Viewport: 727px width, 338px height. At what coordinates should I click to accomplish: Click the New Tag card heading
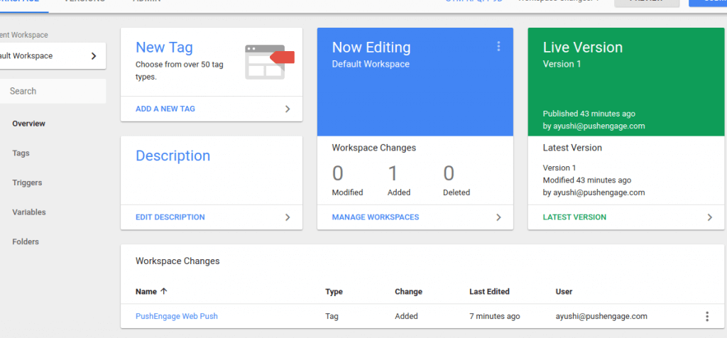pyautogui.click(x=164, y=48)
